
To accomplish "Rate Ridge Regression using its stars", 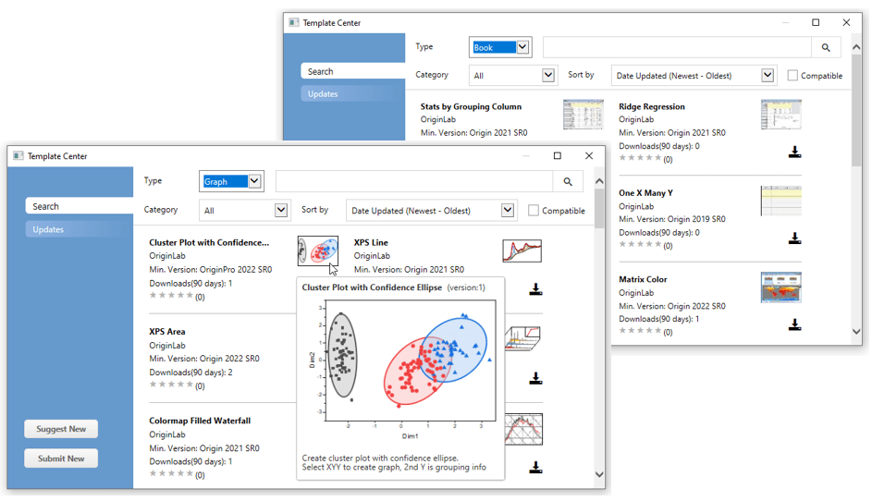I will 640,157.
